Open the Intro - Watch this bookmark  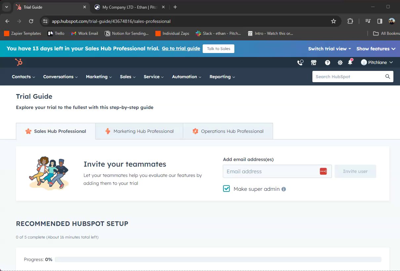(270, 33)
